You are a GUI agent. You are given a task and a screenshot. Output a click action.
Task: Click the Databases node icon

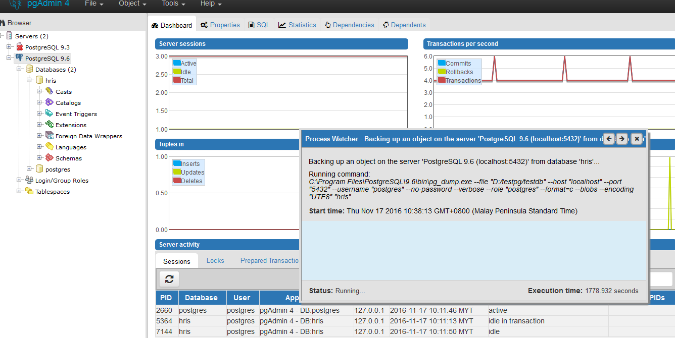pyautogui.click(x=29, y=69)
